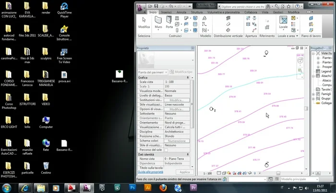Expand the Locale e area panel dropdown

(x=297, y=36)
